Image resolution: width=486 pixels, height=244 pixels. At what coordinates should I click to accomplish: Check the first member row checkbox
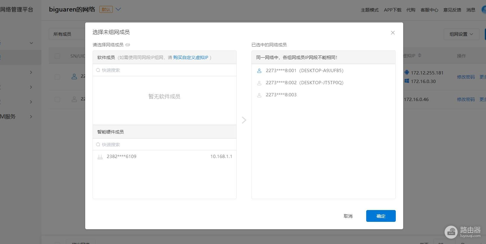pos(57,77)
